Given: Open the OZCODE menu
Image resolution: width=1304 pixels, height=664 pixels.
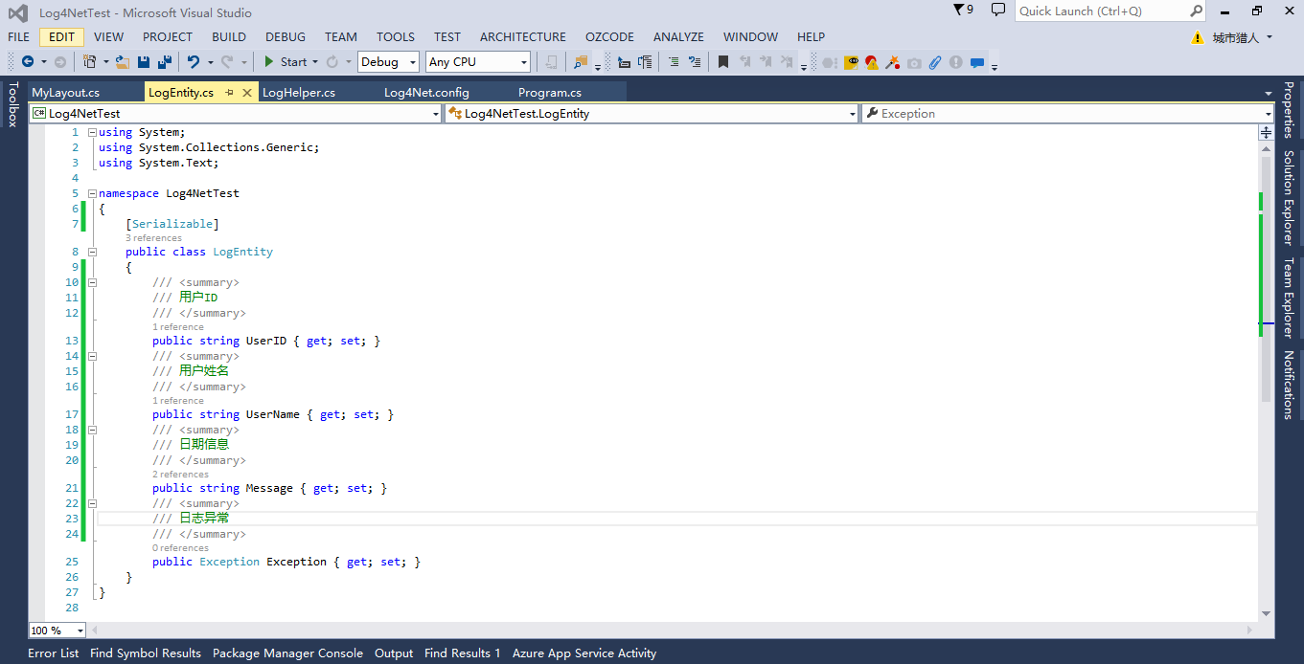Looking at the screenshot, I should (x=610, y=37).
